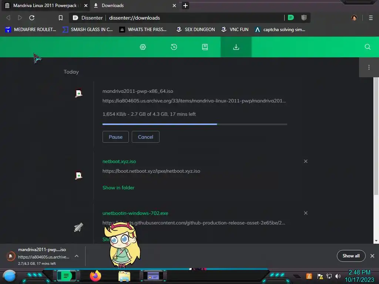
Task: Open the three-dot more actions menu
Action: (369, 67)
